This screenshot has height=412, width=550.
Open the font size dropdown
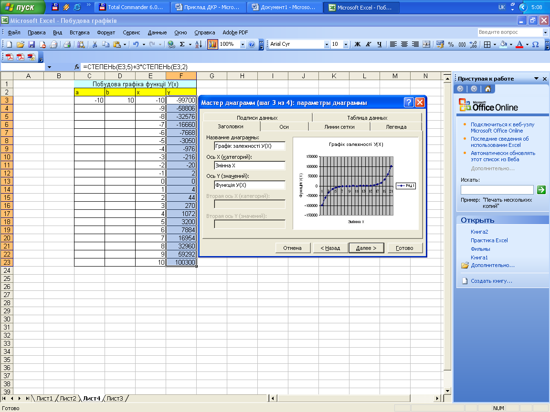tap(346, 44)
